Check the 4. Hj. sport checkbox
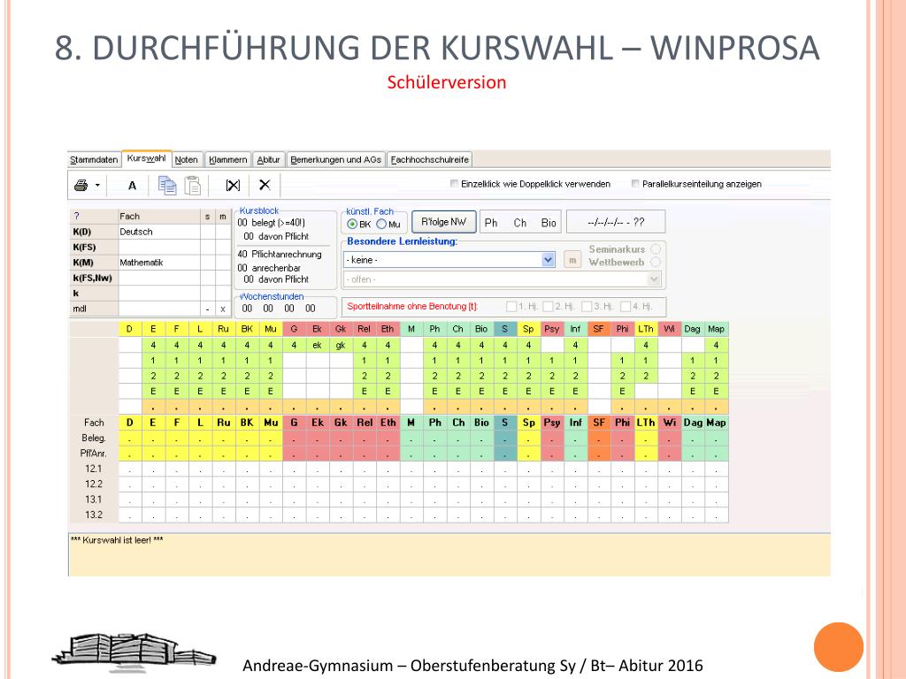 pos(626,307)
